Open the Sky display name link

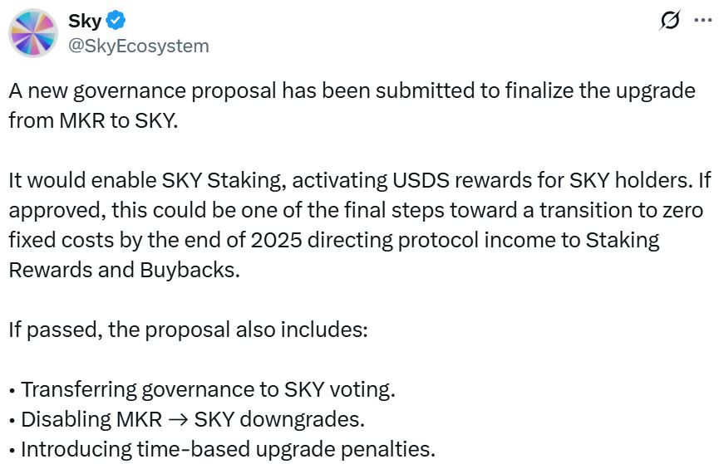[85, 20]
